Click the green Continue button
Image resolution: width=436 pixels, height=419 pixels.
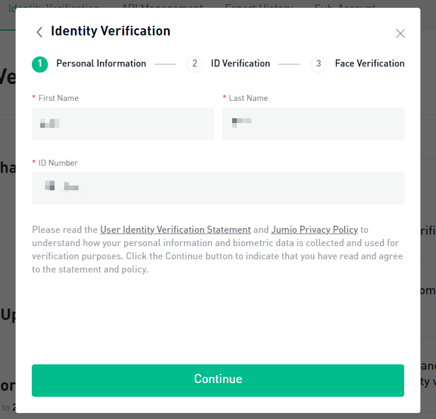[x=218, y=381]
